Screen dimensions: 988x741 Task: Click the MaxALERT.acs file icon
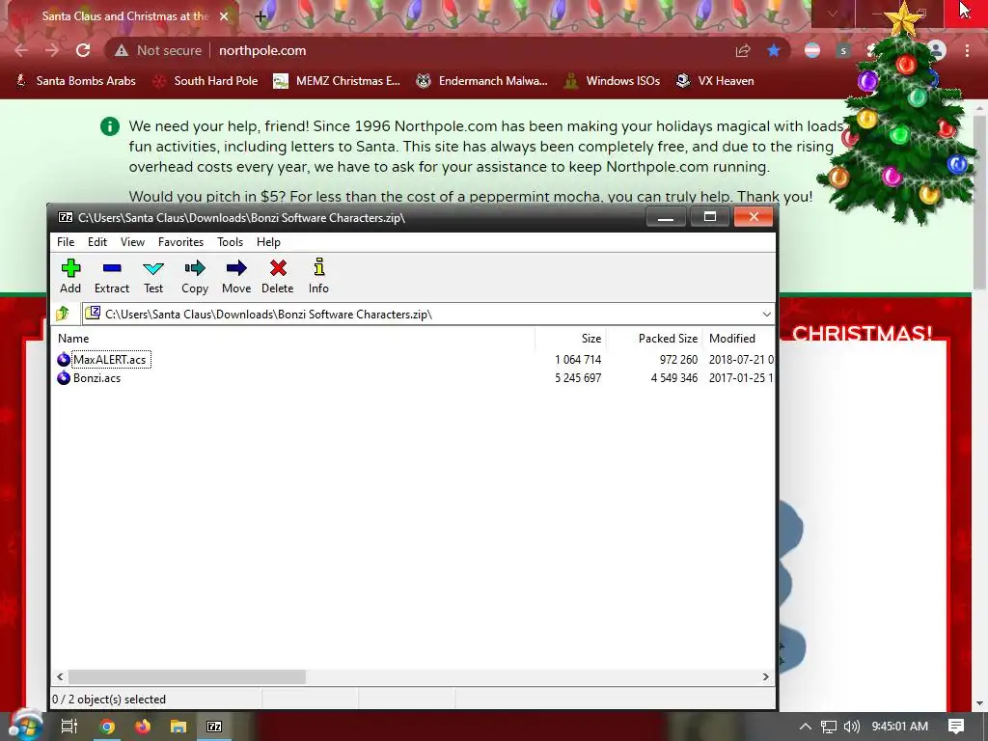(x=64, y=359)
